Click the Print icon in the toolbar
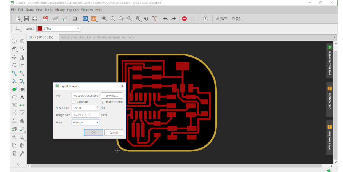 35,19
